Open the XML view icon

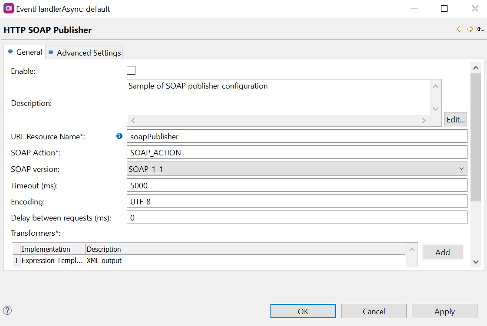[x=480, y=30]
